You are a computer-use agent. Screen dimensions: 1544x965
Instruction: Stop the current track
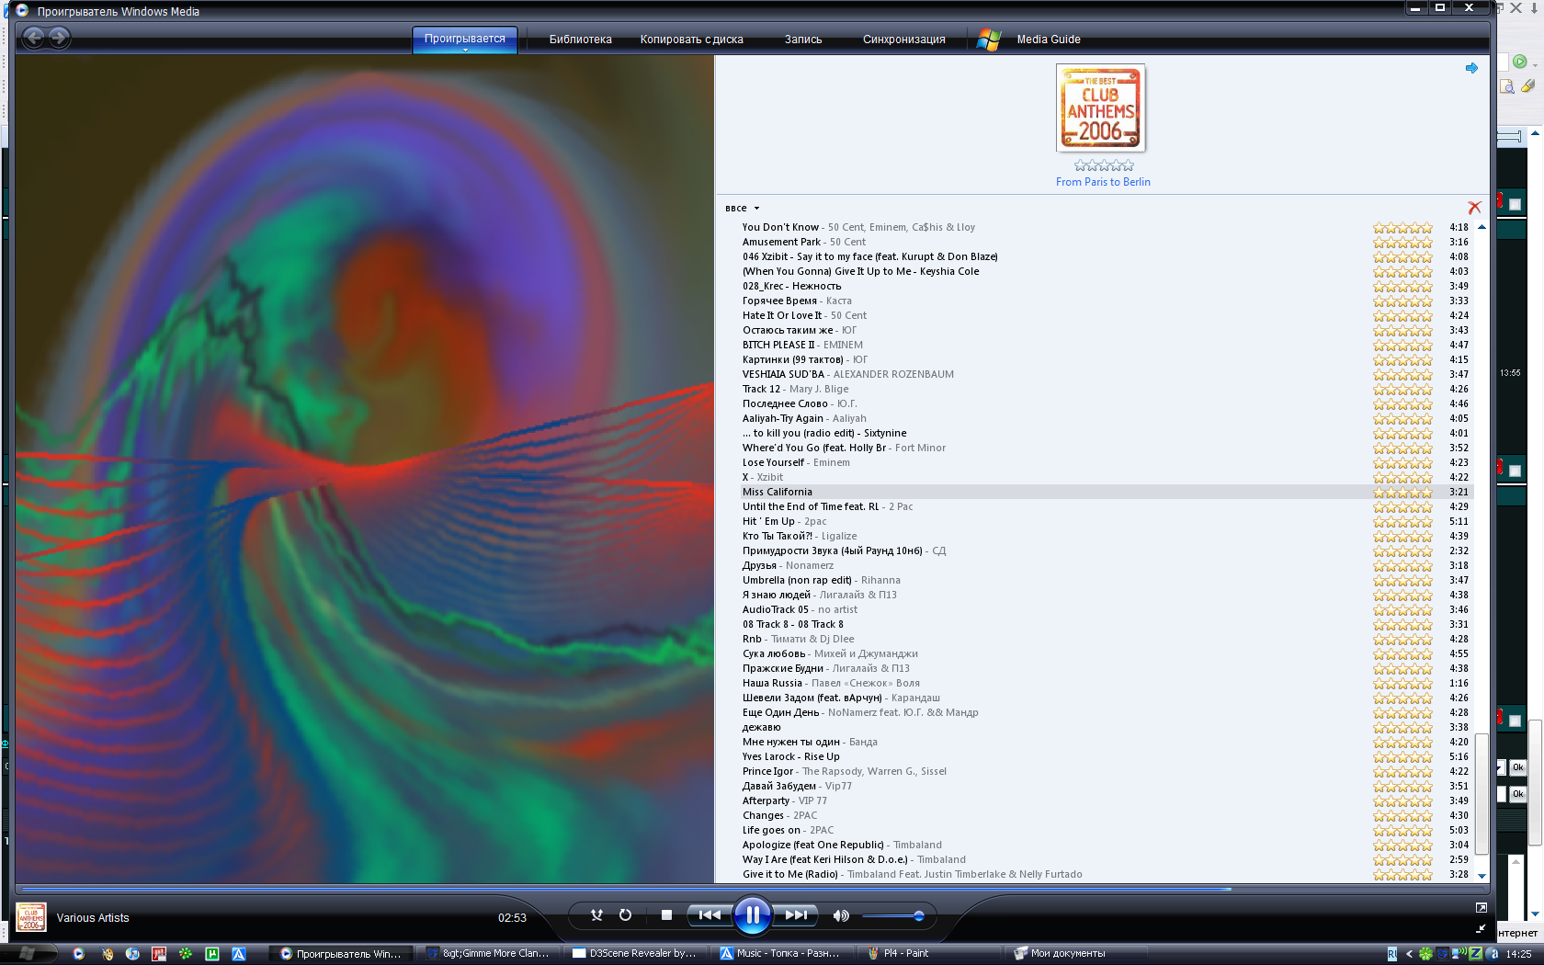666,914
